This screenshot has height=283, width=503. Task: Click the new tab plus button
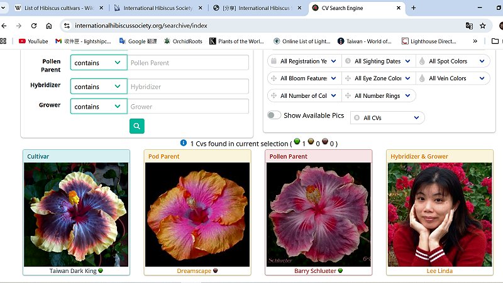pos(413,8)
